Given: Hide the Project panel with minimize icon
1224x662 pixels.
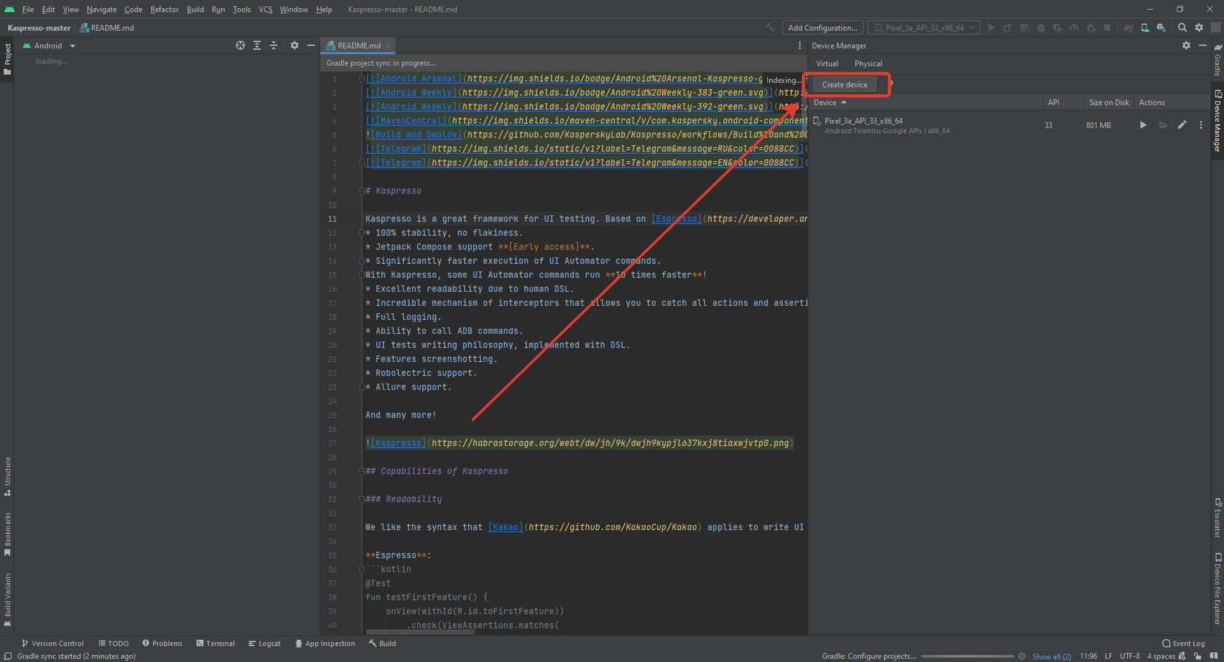Looking at the screenshot, I should (311, 45).
